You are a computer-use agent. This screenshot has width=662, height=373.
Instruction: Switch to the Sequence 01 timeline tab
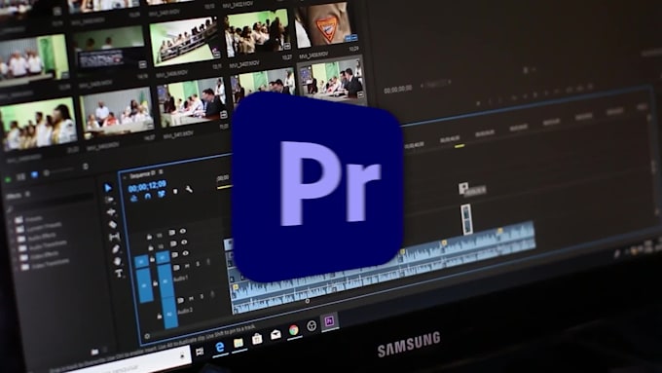(142, 175)
